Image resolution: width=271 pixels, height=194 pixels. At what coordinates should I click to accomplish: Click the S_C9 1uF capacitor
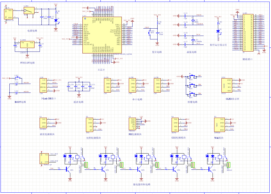(x=40, y=45)
